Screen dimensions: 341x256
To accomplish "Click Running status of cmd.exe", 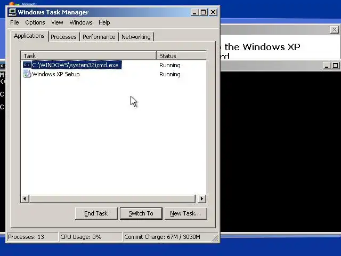I will [169, 65].
